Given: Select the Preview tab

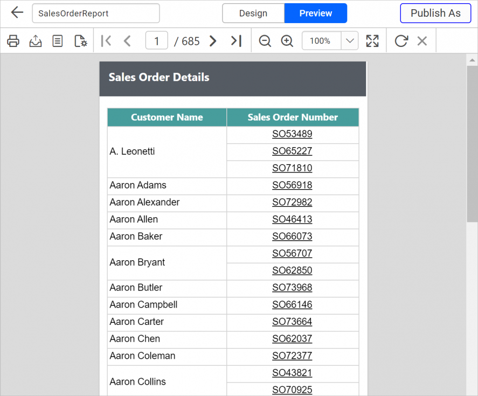Looking at the screenshot, I should (315, 13).
